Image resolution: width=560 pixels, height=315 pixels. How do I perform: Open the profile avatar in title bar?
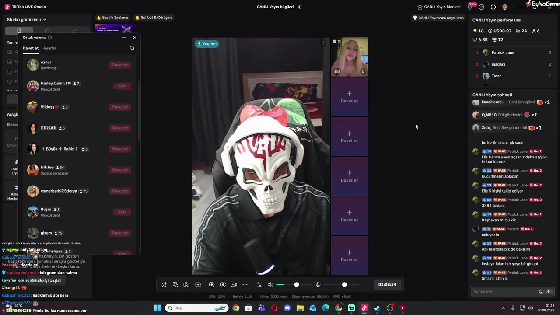point(505,7)
